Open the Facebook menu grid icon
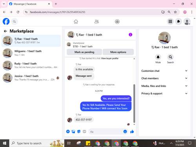 click(170, 22)
